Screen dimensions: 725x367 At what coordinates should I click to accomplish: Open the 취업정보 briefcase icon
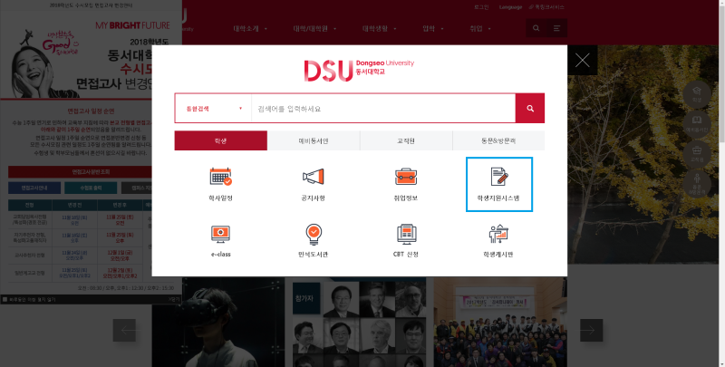tap(405, 177)
